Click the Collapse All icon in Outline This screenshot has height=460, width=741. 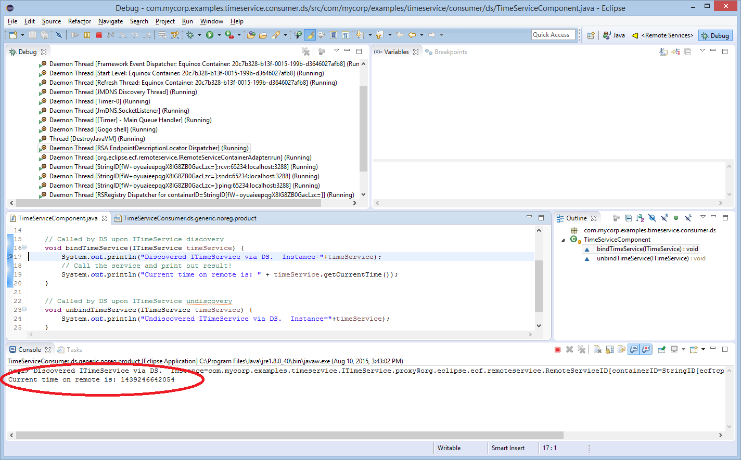tap(628, 218)
